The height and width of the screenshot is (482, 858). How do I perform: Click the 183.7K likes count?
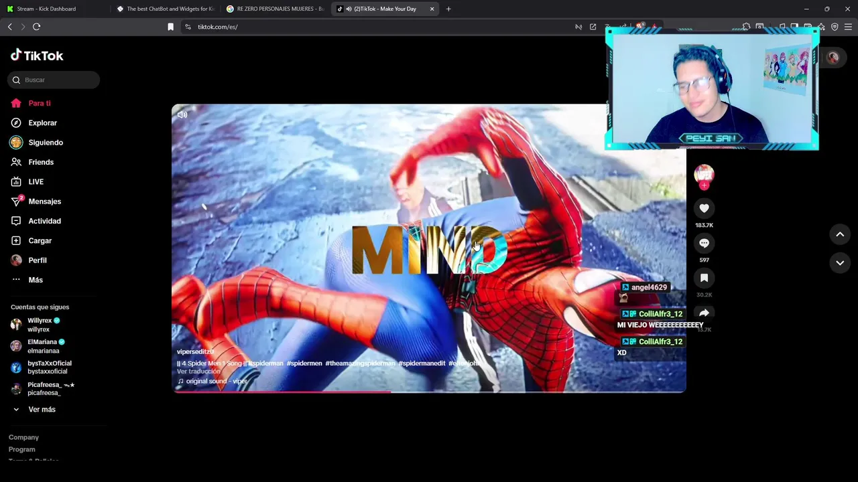704,226
